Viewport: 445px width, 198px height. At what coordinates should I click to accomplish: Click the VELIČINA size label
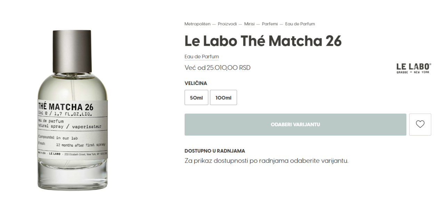point(196,83)
